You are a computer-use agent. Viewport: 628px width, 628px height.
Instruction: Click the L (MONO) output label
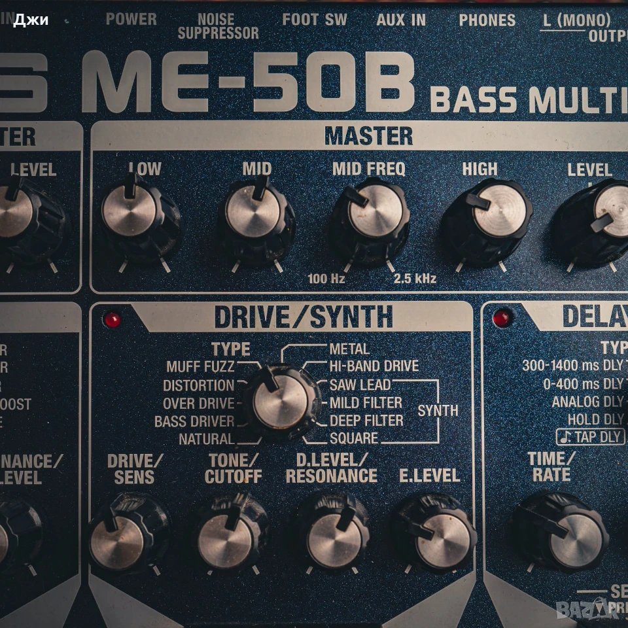[577, 20]
